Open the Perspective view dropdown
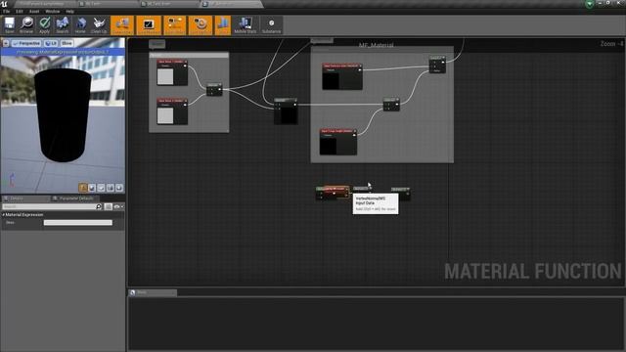Screen dimensions: 626x352 point(26,43)
